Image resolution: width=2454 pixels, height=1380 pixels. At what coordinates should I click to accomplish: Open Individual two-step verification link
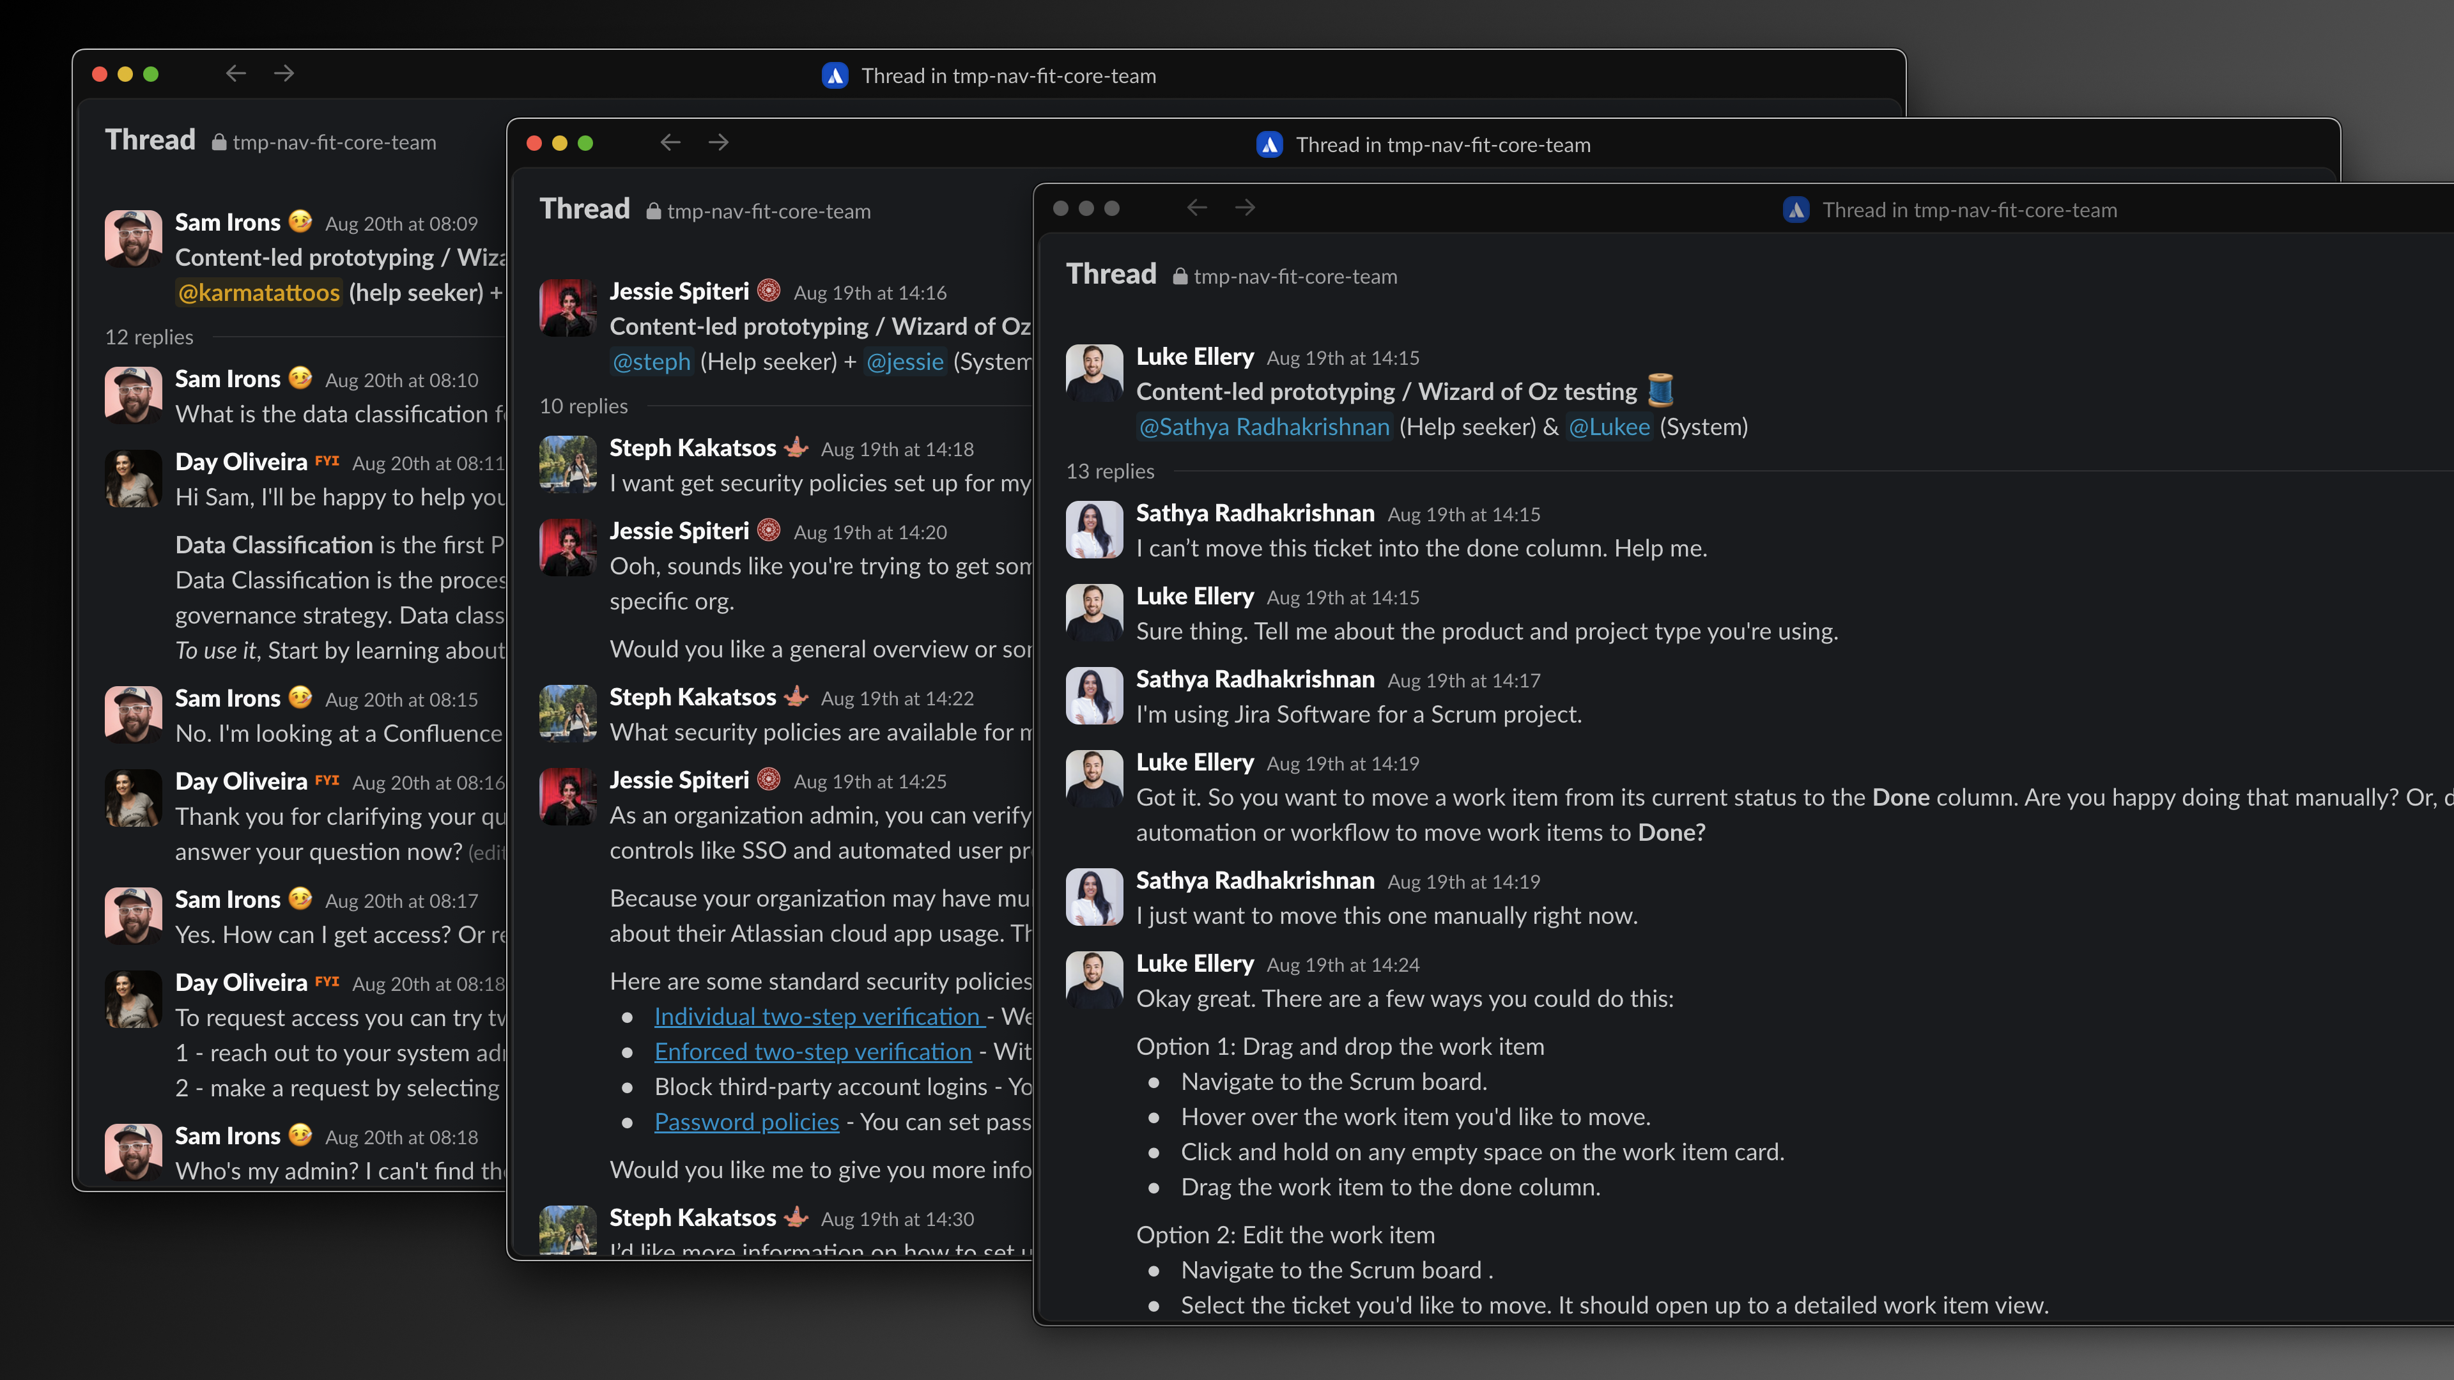818,1016
